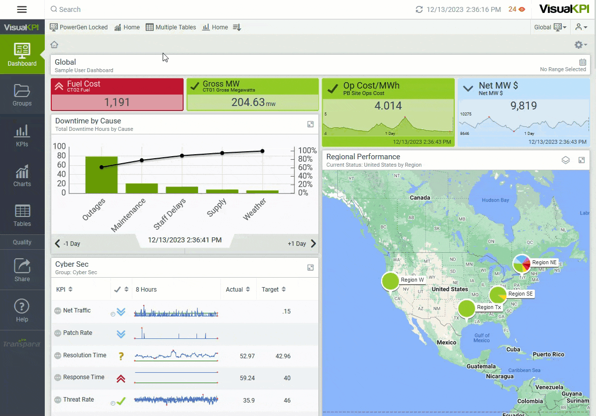Screen dimensions: 596x416
Task: Click Net Traffic trend sparkline
Action: click(176, 312)
